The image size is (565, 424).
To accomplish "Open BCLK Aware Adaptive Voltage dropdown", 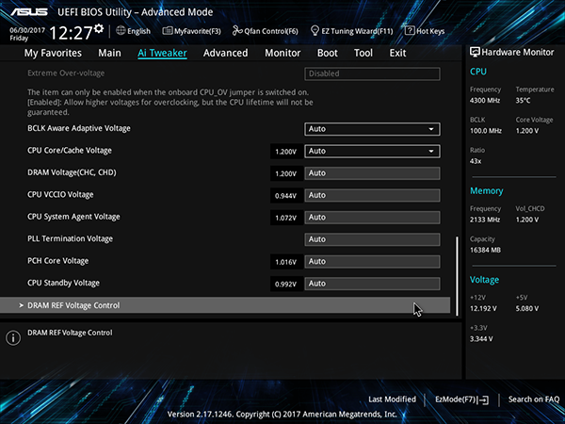I will tap(372, 129).
